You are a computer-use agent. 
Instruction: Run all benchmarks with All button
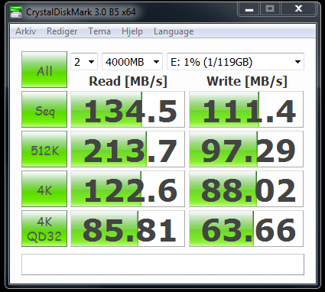[x=44, y=70]
